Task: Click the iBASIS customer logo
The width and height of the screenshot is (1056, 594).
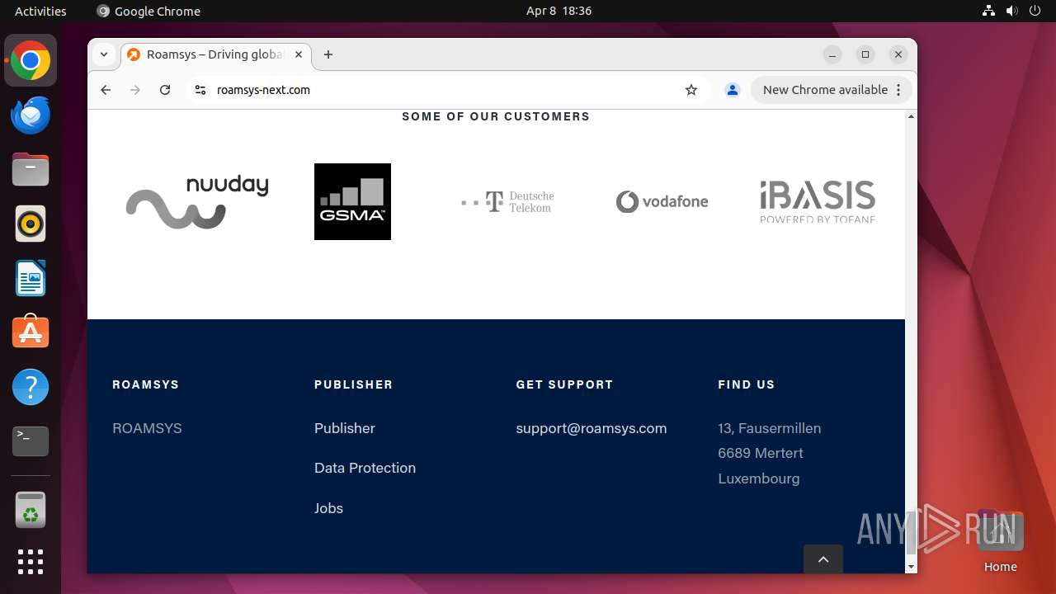Action: click(818, 202)
